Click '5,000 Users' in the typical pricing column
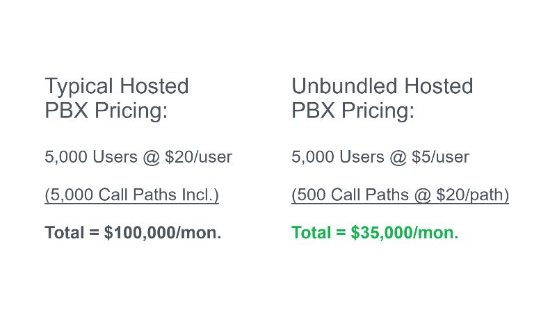The image size is (557, 312). click(91, 157)
